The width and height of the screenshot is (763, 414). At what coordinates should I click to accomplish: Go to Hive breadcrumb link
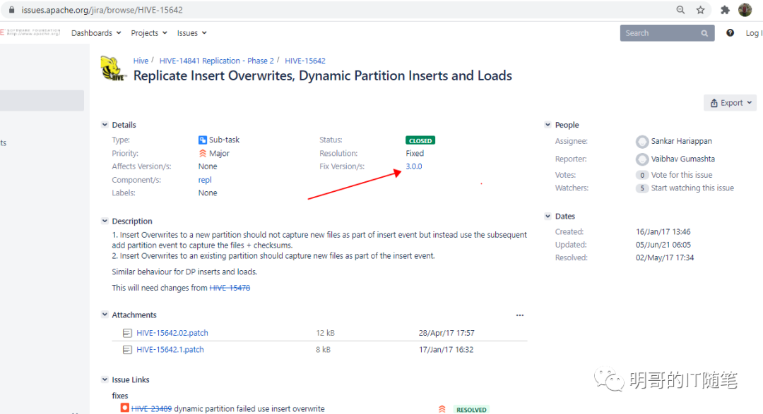tap(141, 61)
